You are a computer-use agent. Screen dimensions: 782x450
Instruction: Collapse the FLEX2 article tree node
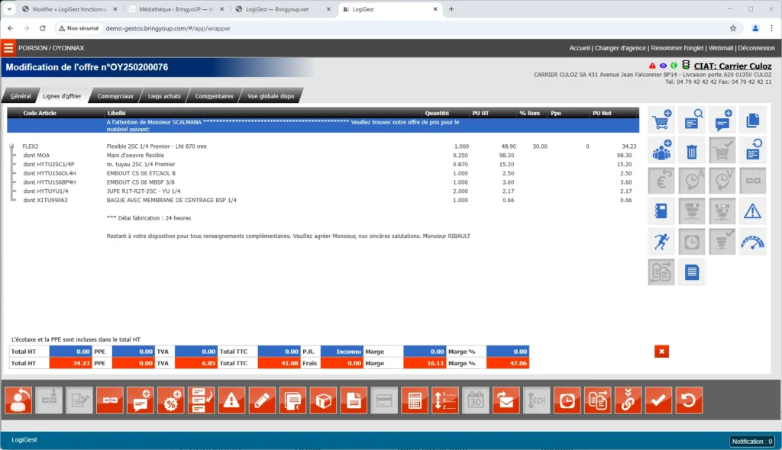(x=11, y=146)
